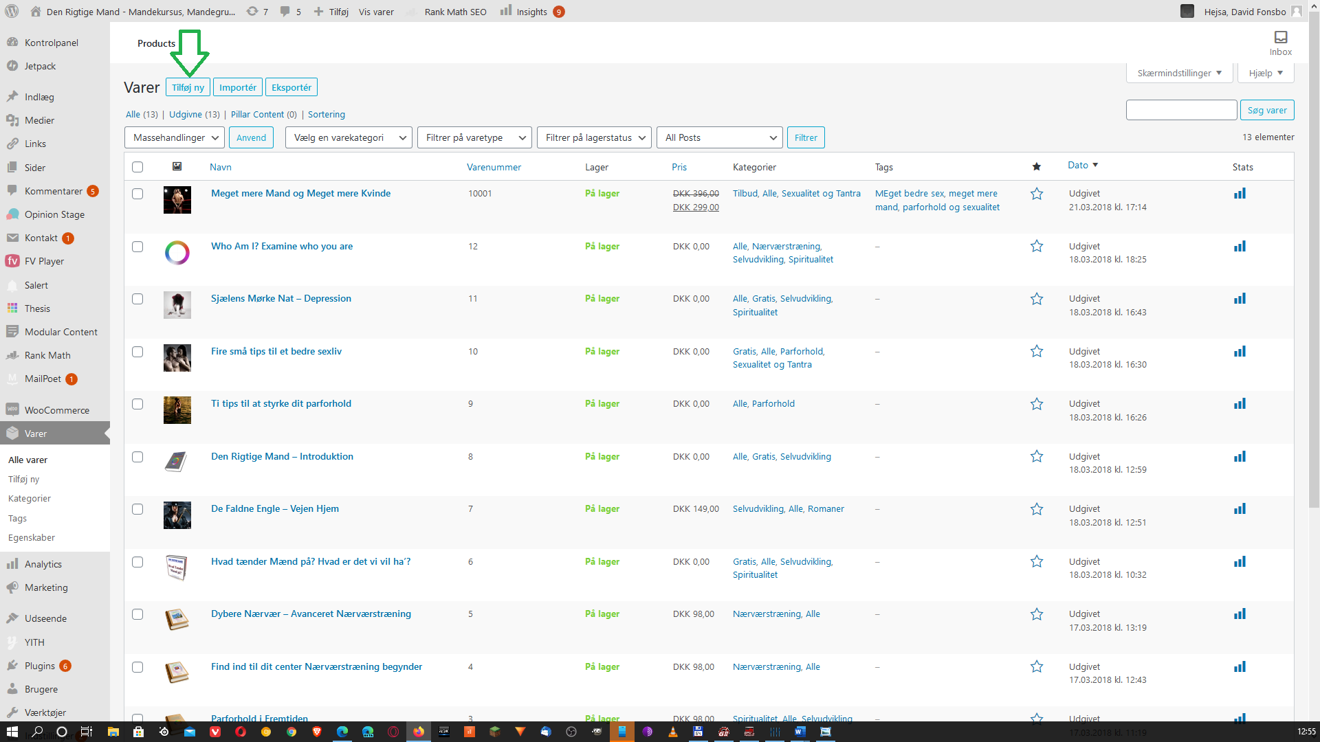Open FV Player sidebar icon
This screenshot has height=742, width=1320.
point(12,261)
